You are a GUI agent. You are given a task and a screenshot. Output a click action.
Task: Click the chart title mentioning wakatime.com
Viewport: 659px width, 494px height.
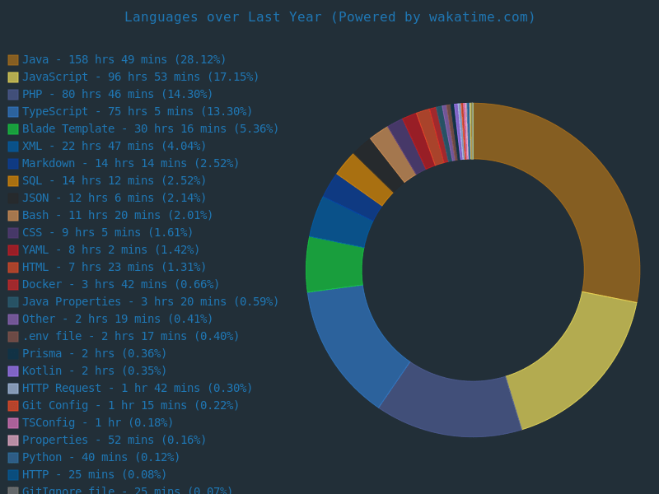pos(329,16)
